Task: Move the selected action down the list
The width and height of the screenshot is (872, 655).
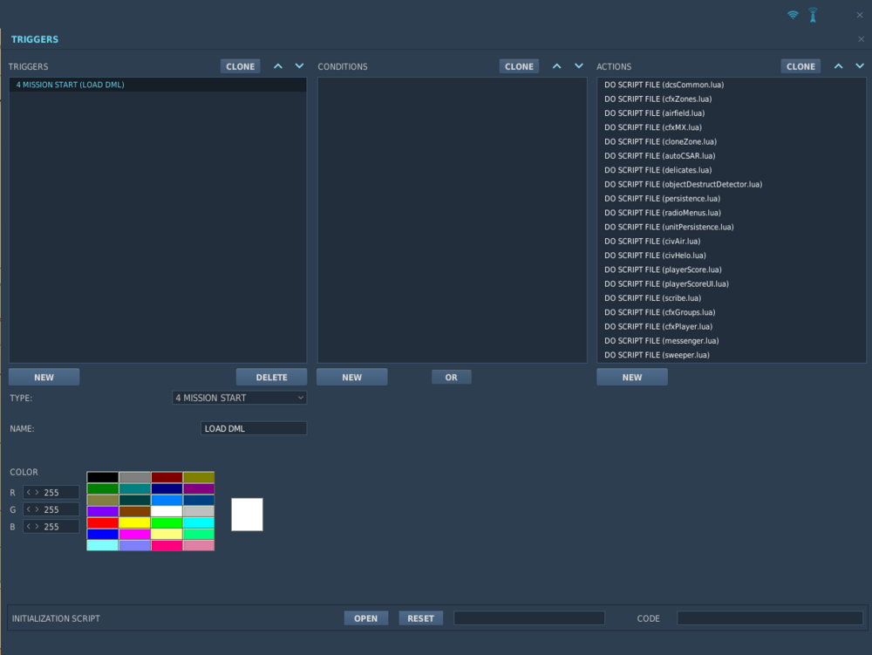Action: [x=860, y=65]
